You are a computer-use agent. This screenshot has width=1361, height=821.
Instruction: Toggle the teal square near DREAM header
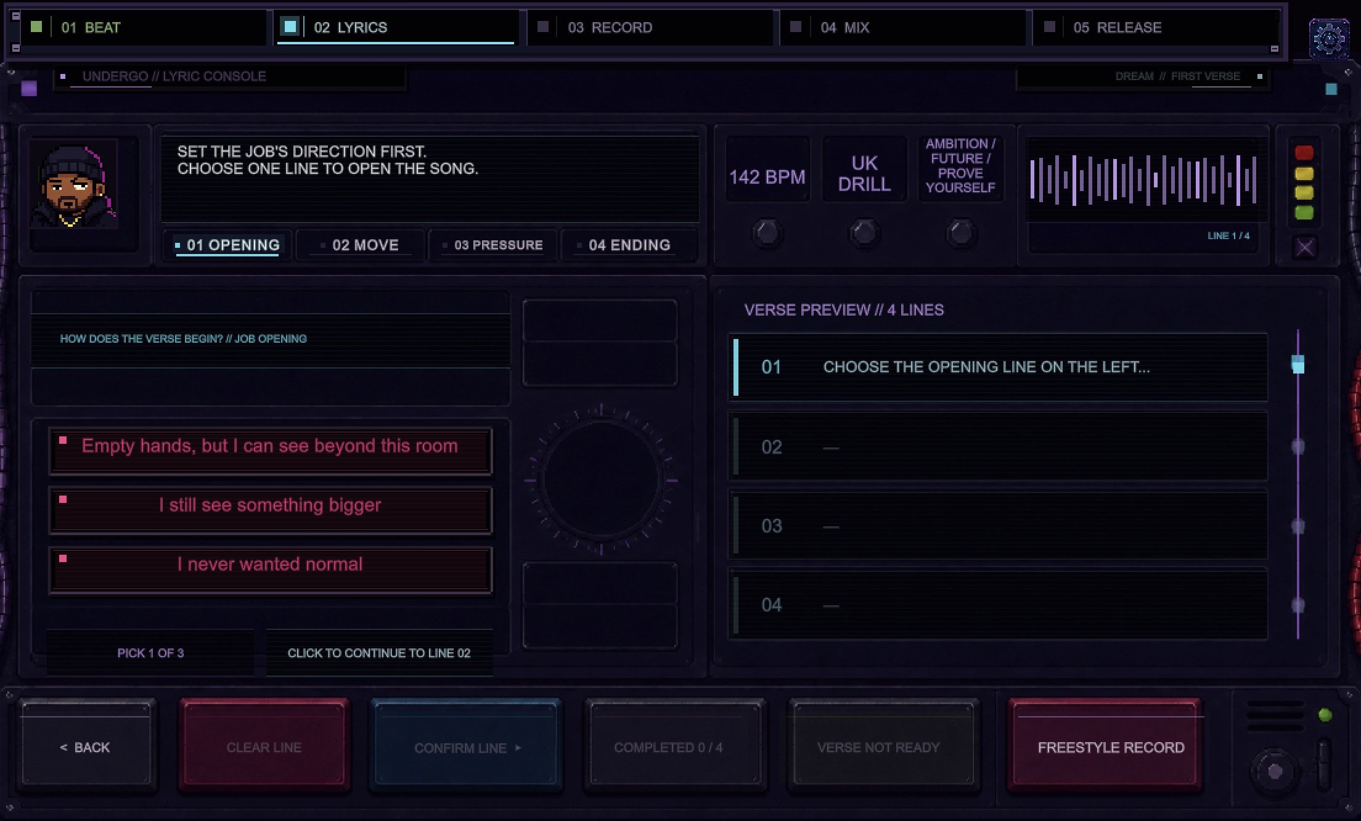coord(1331,89)
